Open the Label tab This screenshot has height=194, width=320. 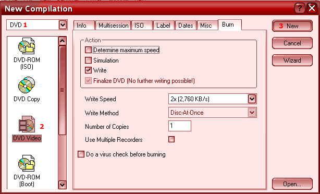164,26
